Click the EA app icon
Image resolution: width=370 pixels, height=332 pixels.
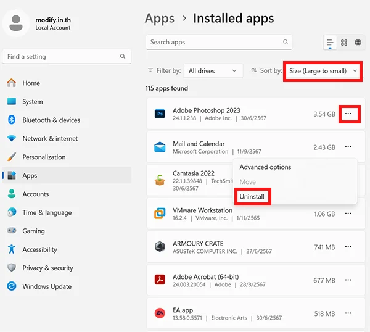pos(160,313)
